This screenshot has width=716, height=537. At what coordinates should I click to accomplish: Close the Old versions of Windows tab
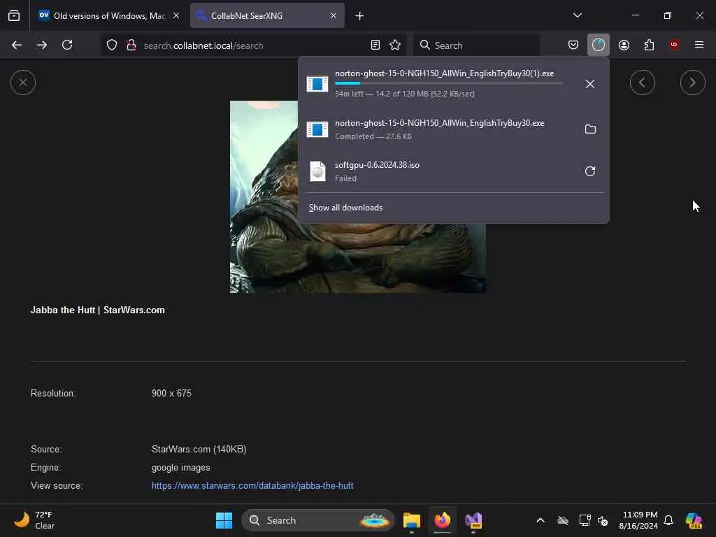[176, 15]
